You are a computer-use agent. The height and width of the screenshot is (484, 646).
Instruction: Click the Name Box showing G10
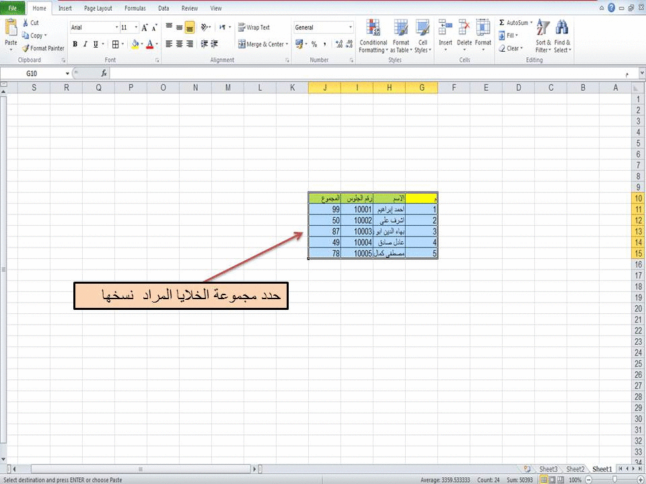(32, 73)
